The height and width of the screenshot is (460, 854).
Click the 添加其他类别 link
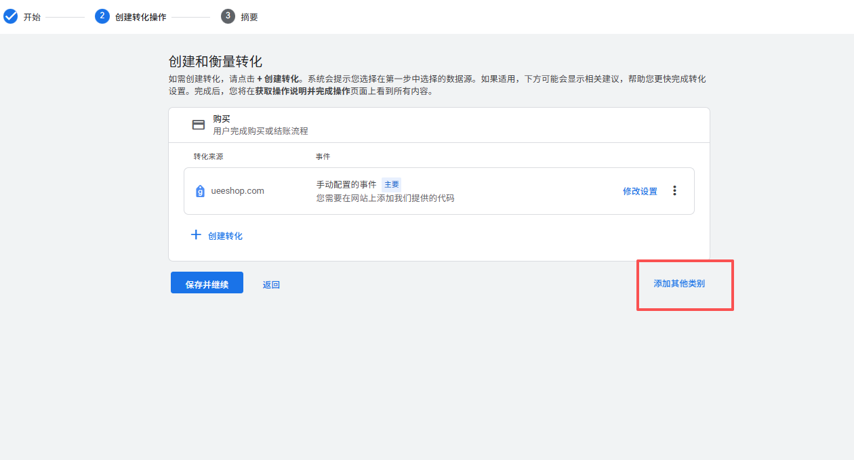click(x=679, y=283)
